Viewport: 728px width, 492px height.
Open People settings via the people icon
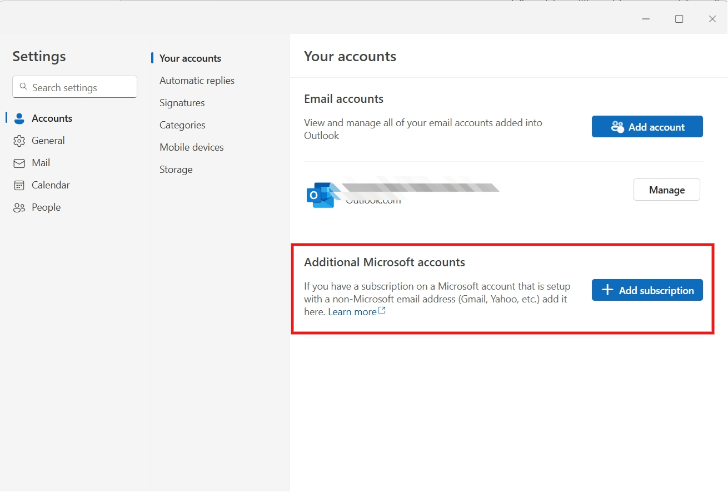[x=19, y=207]
